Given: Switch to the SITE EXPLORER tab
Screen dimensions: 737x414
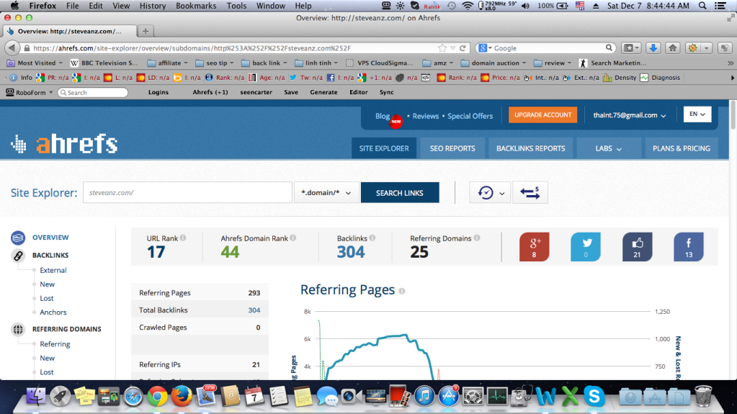Looking at the screenshot, I should [384, 148].
